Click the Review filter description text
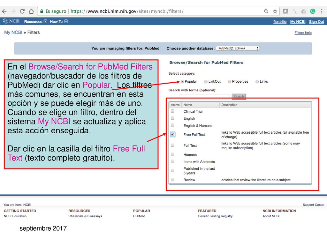The width and height of the screenshot is (327, 245). [x=256, y=180]
